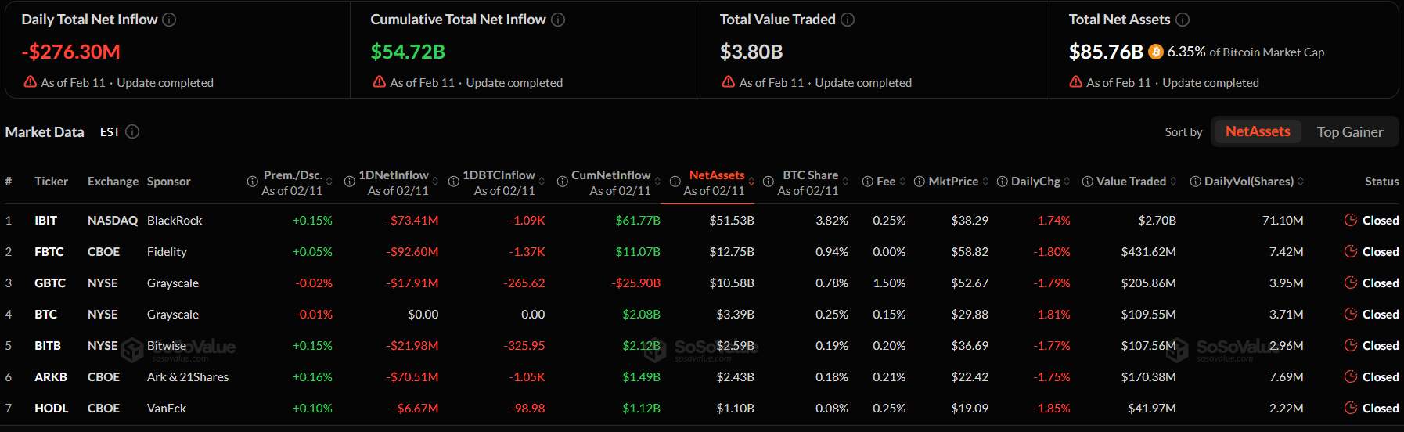This screenshot has height=432, width=1404.
Task: Click the $3.80B total value traded
Action: (x=751, y=52)
